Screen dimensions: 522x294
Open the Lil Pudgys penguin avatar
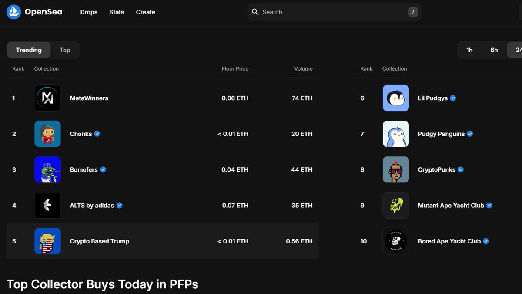396,98
